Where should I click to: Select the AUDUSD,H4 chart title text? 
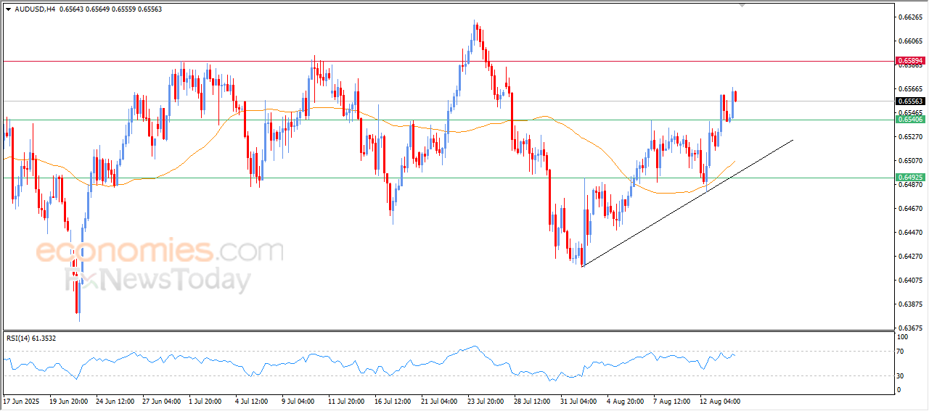point(35,9)
